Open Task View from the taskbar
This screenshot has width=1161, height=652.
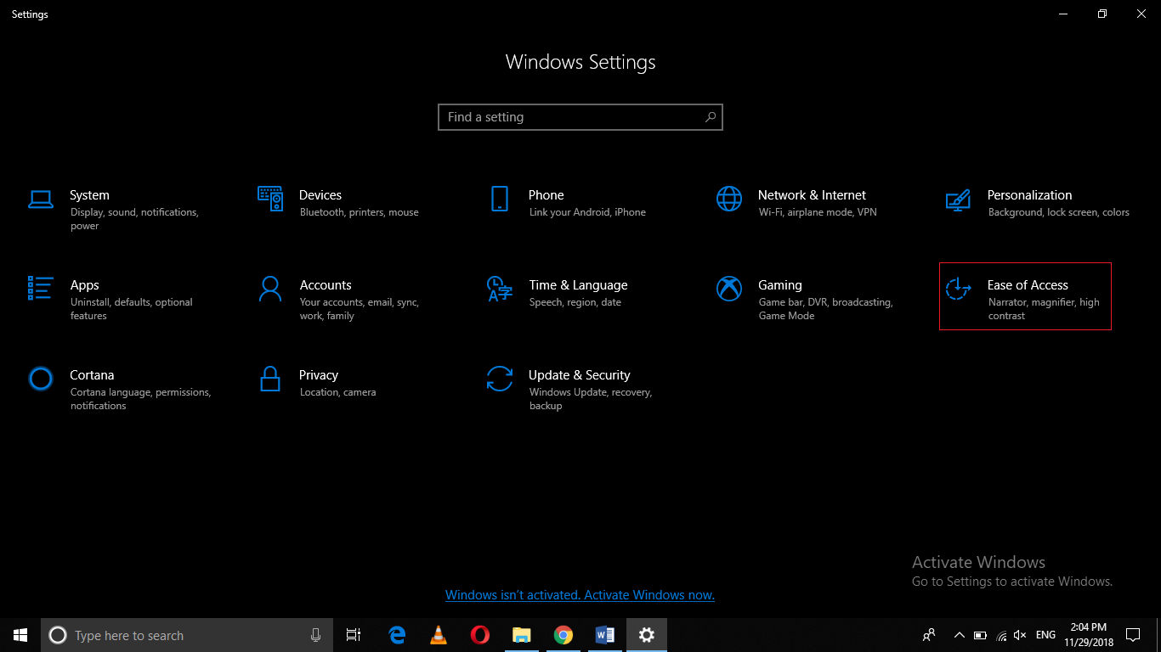[354, 635]
